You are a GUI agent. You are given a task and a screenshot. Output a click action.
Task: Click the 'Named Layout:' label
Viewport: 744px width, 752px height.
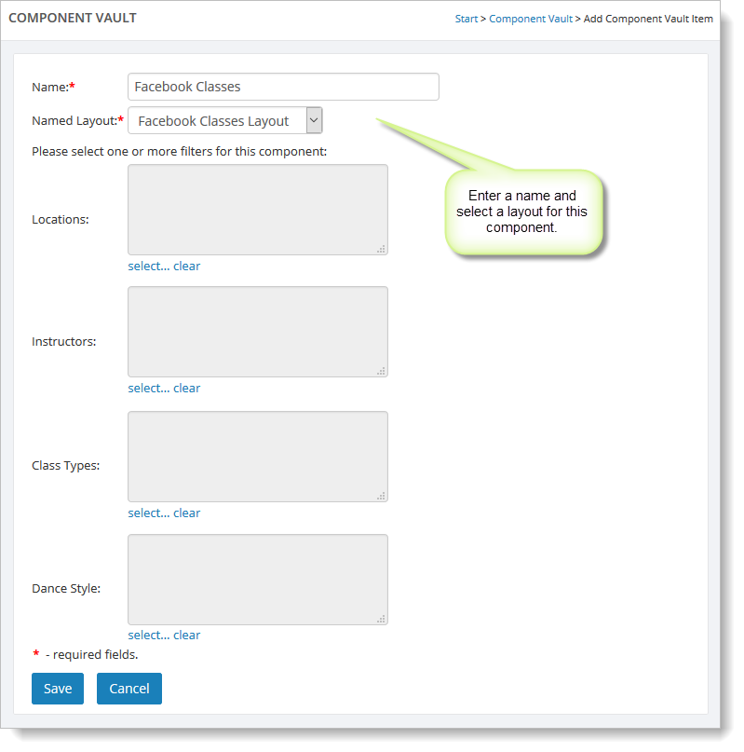tap(74, 121)
